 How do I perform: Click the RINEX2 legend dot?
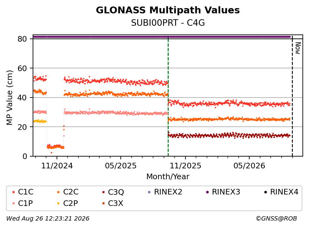point(149,192)
